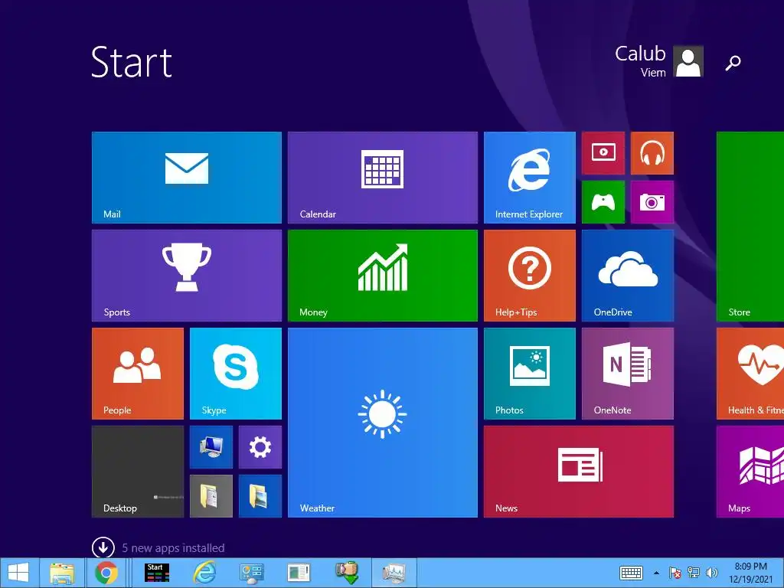This screenshot has width=784, height=588.
Task: Open the Calub Viem account menu
Action: pos(659,61)
